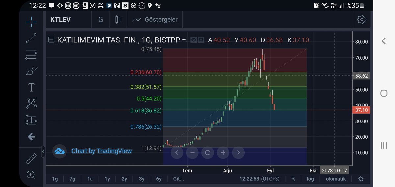Image resolution: width=395 pixels, height=187 pixels.
Task: Select the crosshair cursor tool
Action: [x=31, y=21]
